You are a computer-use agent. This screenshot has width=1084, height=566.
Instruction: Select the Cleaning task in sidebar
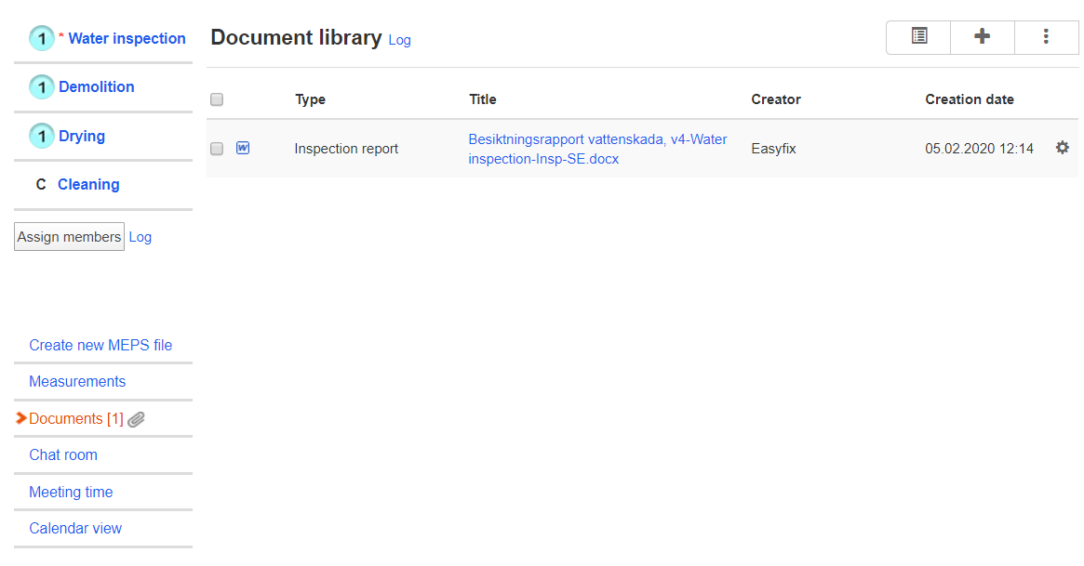tap(88, 185)
